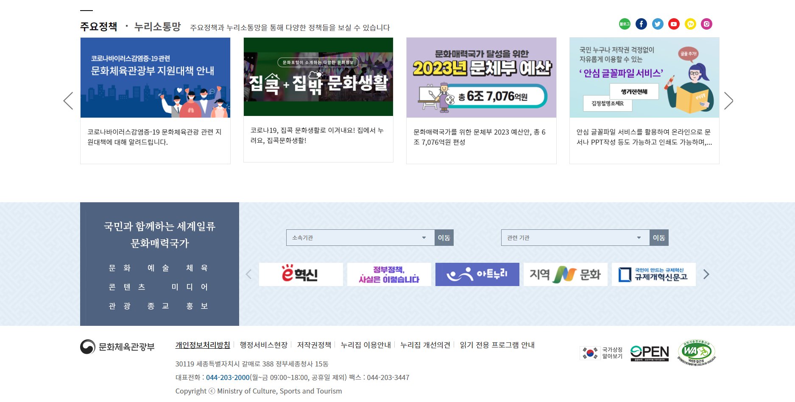Open the Twitter social icon
Screen dimensions: 795x402
(x=658, y=24)
